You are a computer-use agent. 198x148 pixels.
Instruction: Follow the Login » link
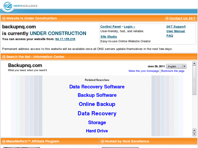coord(129,27)
